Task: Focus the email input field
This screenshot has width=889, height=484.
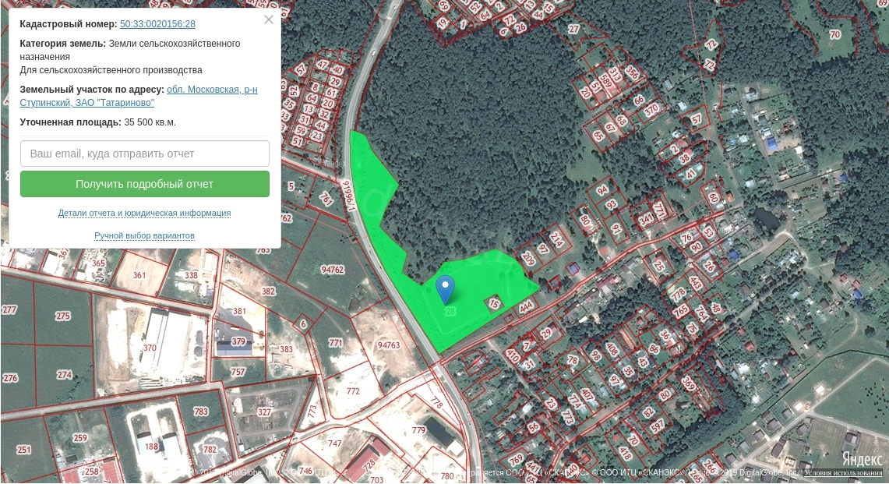Action: [145, 154]
